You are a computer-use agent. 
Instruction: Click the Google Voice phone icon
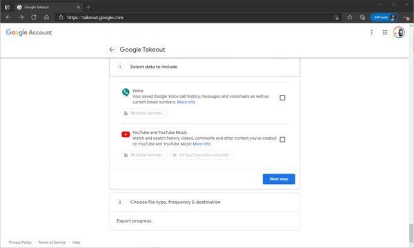pos(126,92)
